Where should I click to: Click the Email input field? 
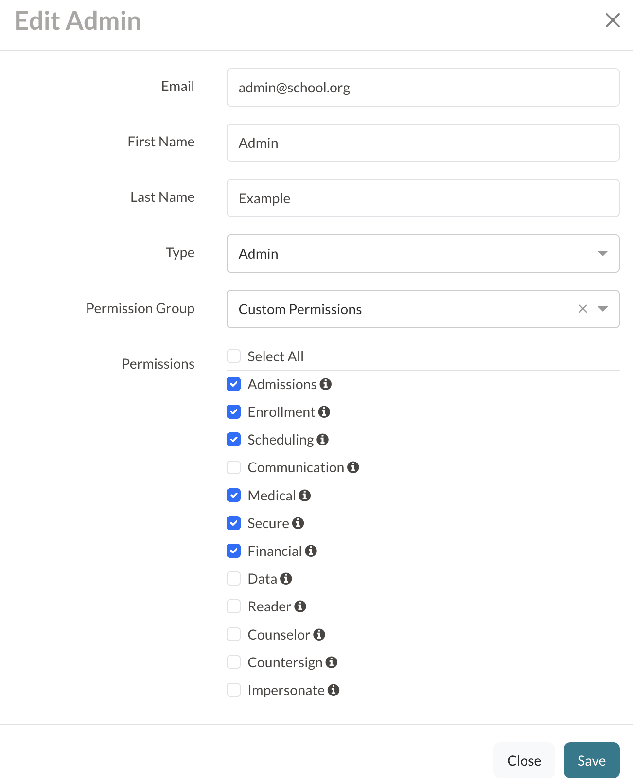[x=422, y=88]
